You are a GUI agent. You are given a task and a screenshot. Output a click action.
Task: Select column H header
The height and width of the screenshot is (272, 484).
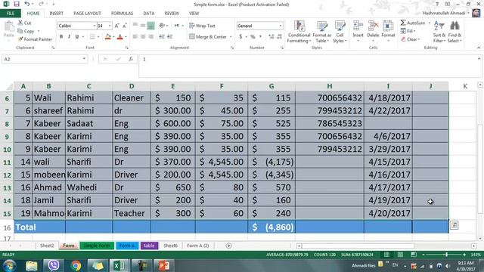[330, 86]
